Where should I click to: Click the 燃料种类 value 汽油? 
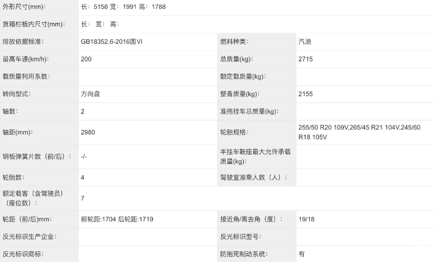[x=306, y=41]
